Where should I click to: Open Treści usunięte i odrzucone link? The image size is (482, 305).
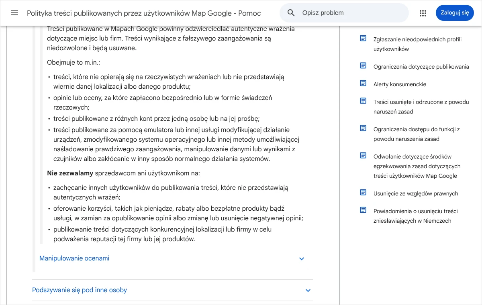(421, 107)
